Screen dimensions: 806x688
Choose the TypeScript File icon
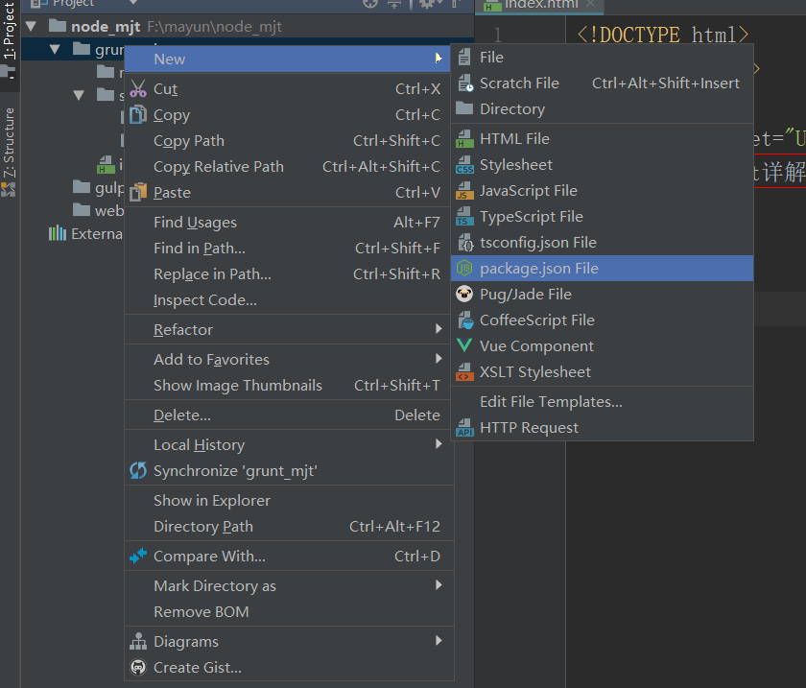[x=464, y=217]
